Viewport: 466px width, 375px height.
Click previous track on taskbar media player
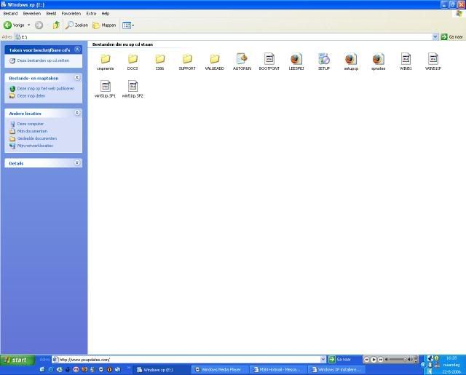(367, 360)
